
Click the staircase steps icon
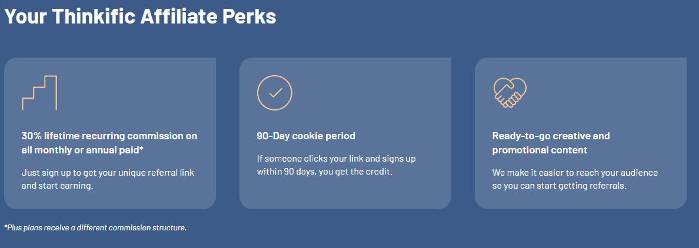click(39, 93)
